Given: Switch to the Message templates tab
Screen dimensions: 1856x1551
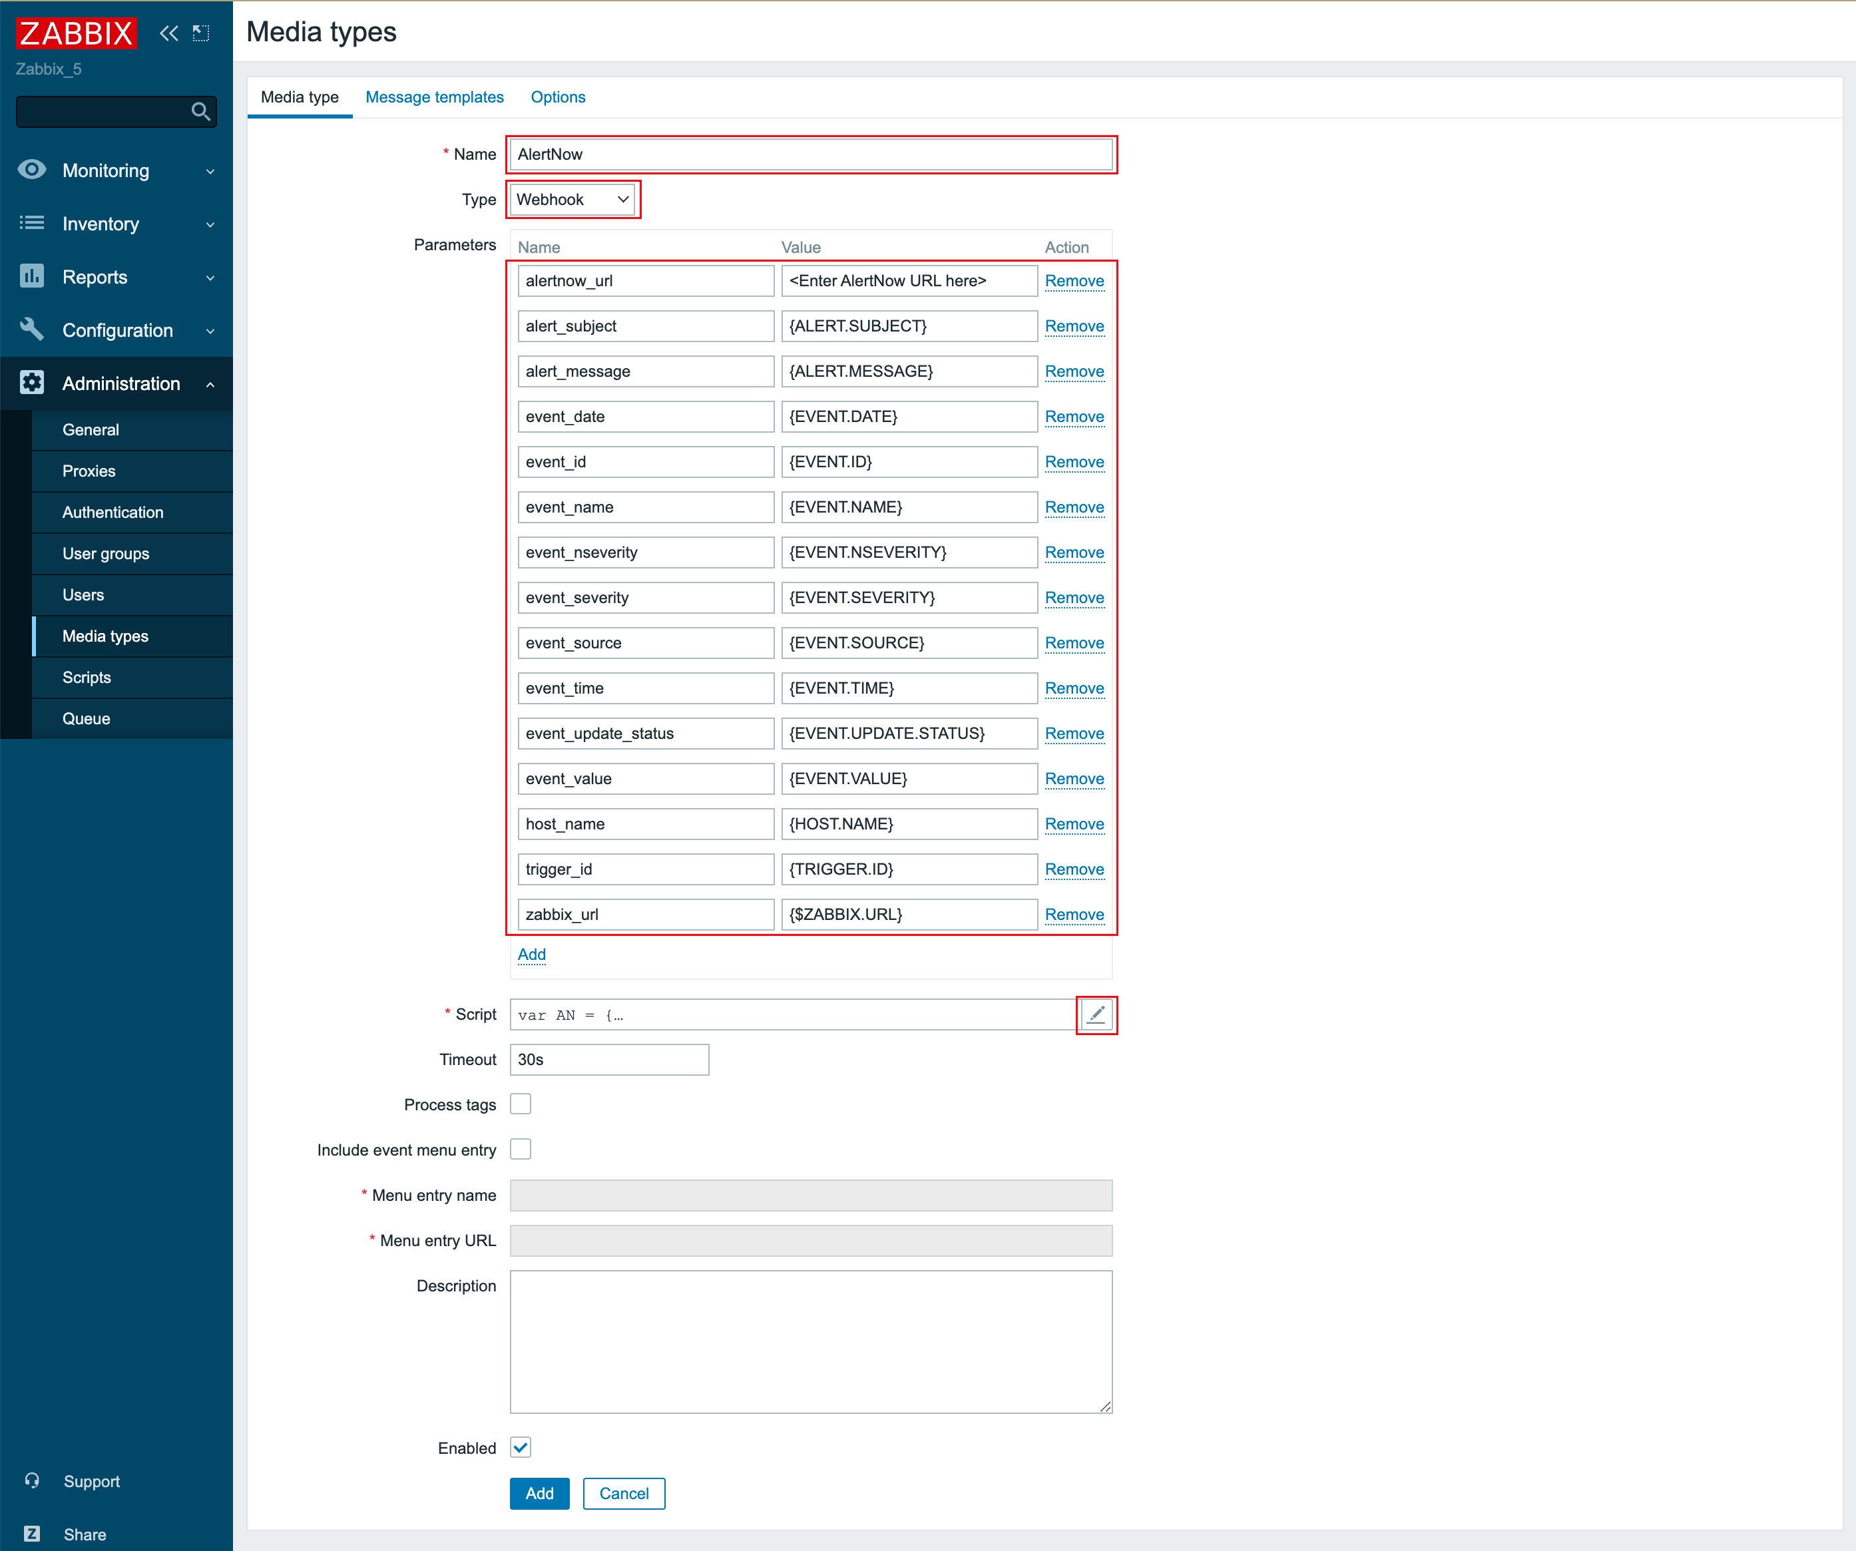Looking at the screenshot, I should tap(434, 97).
